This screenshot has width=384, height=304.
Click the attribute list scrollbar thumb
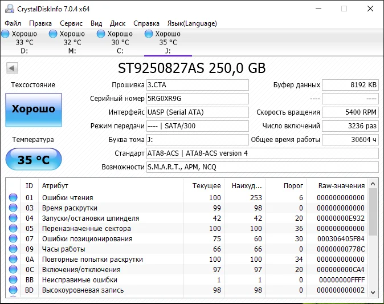pyautogui.click(x=373, y=212)
